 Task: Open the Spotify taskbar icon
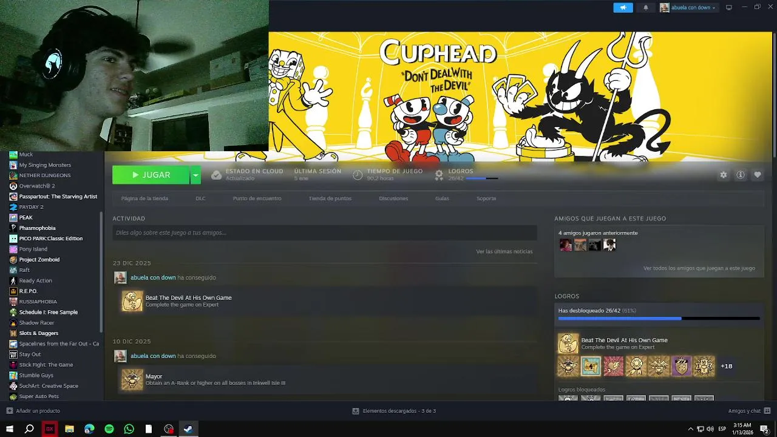pyautogui.click(x=109, y=429)
